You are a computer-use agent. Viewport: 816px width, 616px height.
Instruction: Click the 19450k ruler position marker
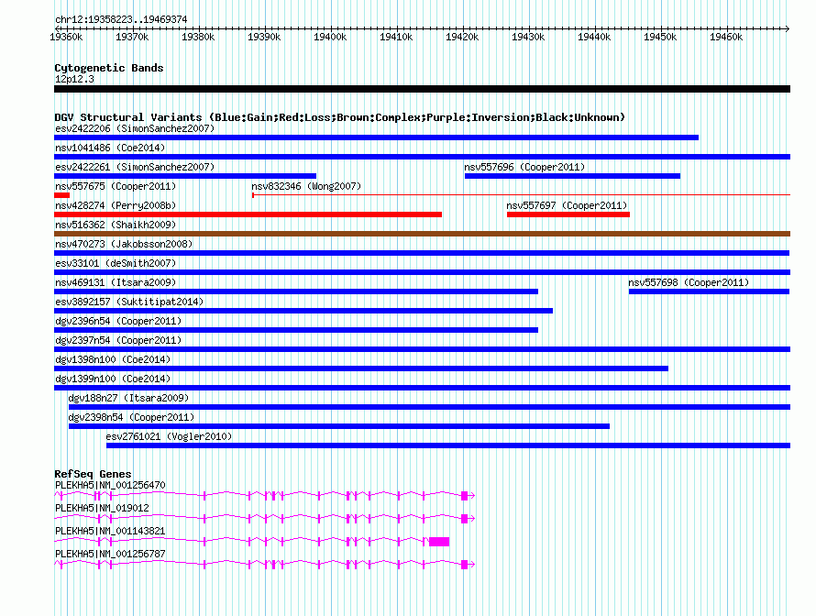click(660, 37)
